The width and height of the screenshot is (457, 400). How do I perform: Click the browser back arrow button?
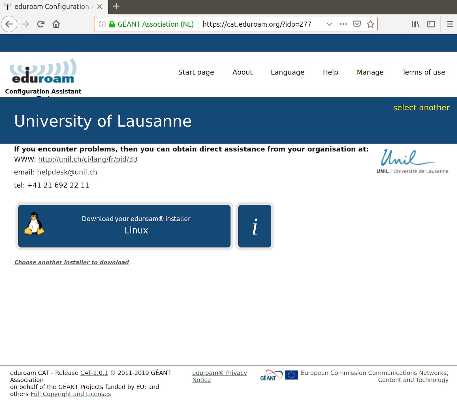(9, 24)
